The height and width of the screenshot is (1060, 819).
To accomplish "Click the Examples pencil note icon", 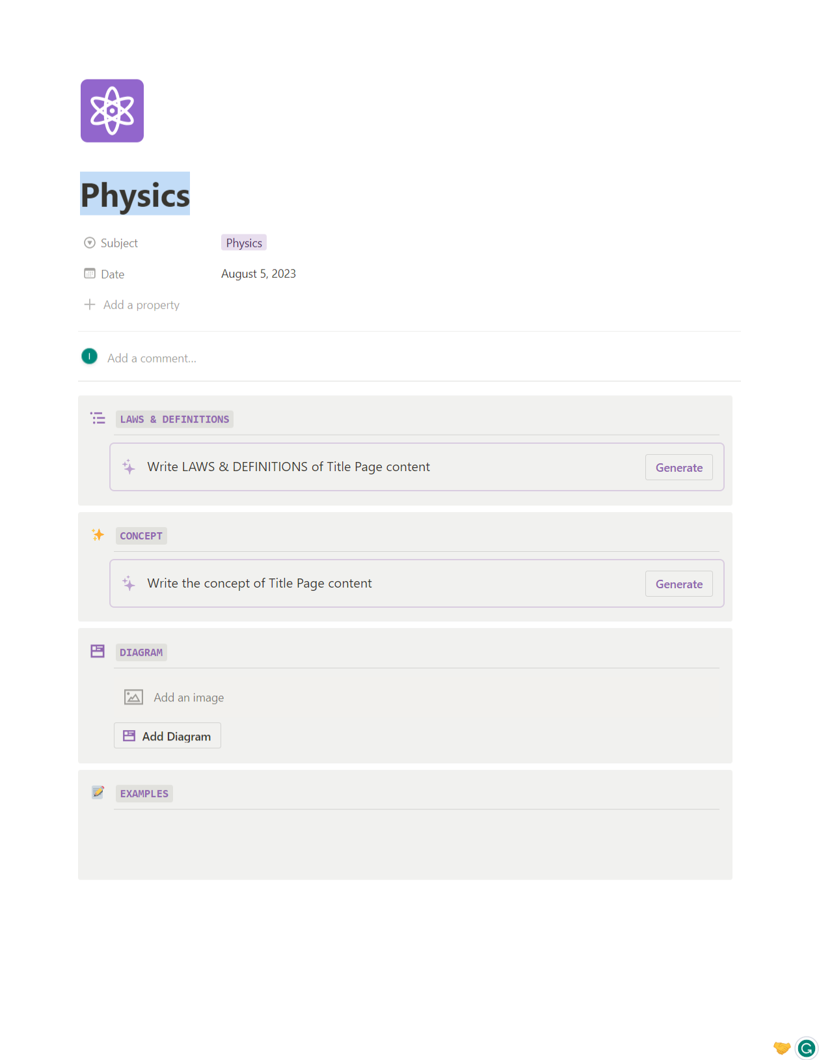I will (98, 793).
